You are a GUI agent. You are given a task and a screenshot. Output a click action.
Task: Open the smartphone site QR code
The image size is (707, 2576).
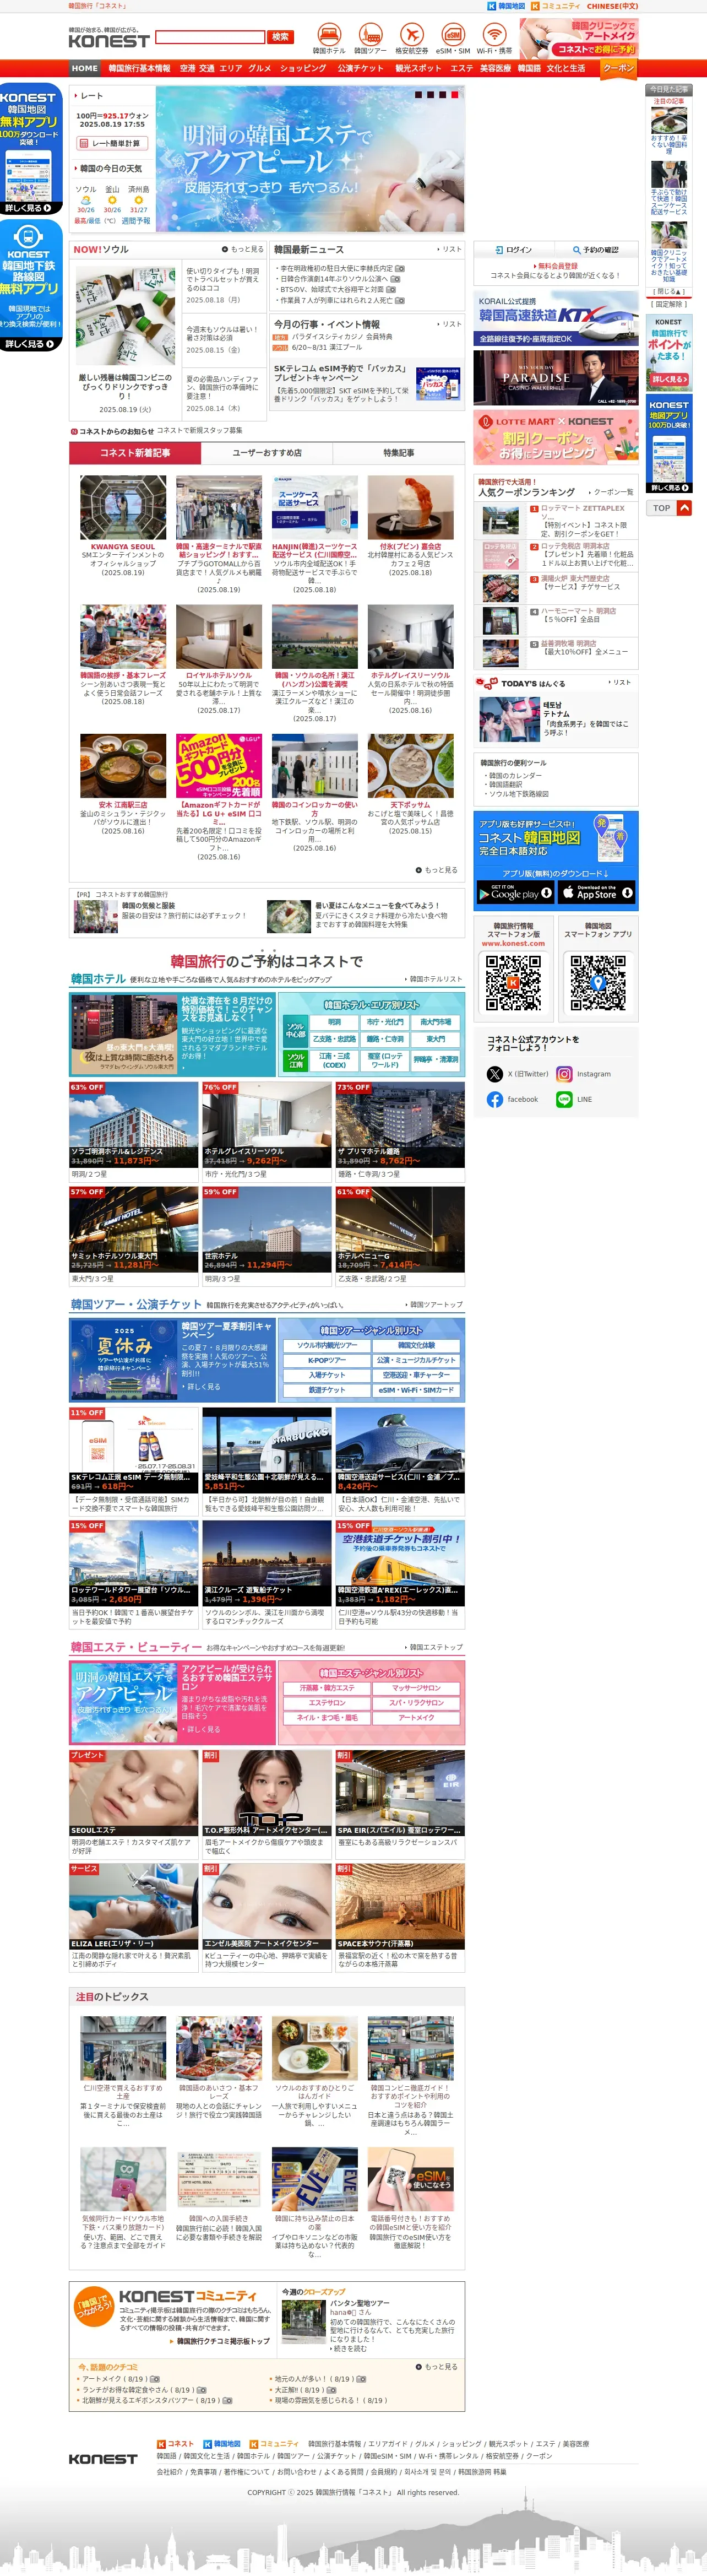coord(513,983)
